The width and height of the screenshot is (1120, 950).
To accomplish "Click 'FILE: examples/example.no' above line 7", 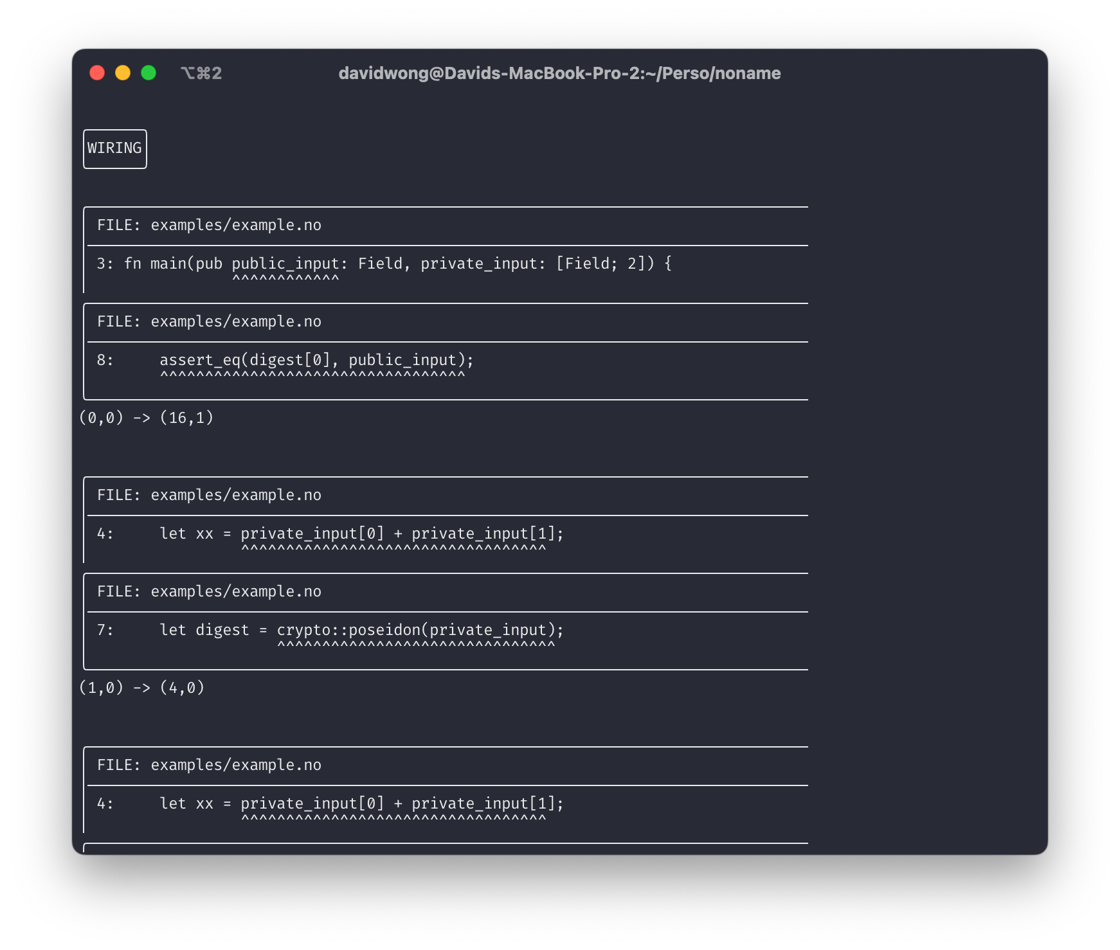I will 209,591.
